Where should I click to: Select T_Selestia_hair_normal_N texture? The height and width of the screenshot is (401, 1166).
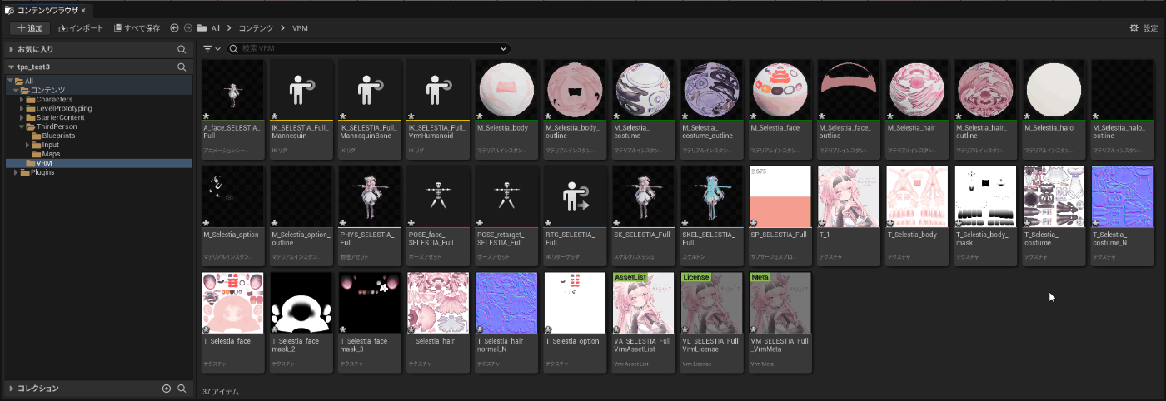[506, 322]
